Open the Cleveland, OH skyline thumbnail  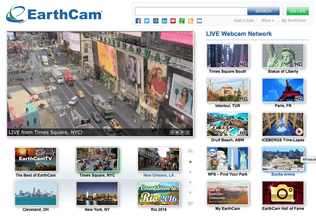pos(36,193)
